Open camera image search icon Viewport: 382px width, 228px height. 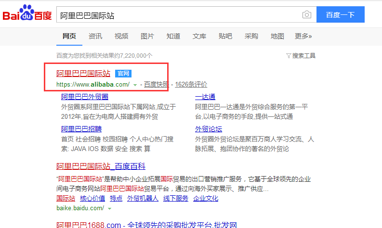coord(307,14)
